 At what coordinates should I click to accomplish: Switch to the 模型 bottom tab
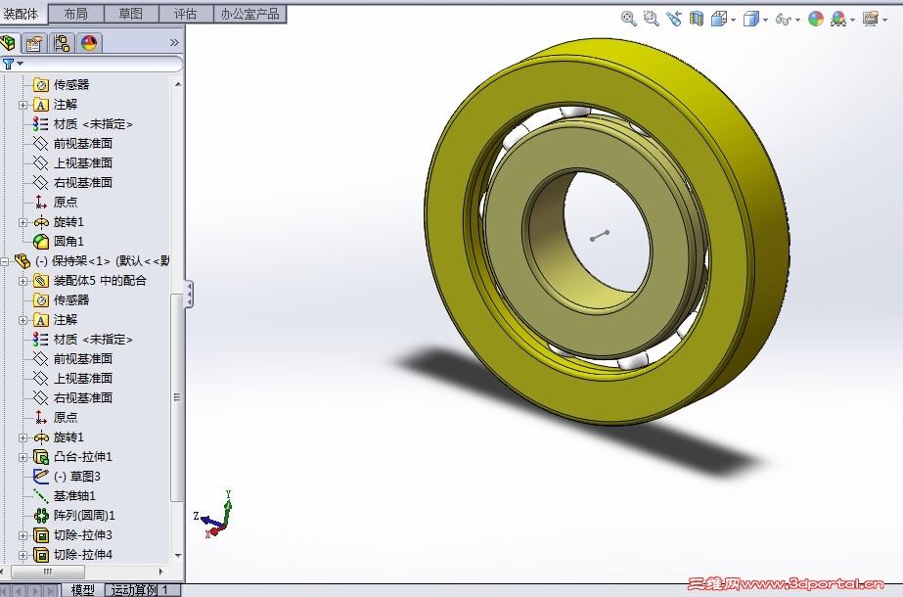coord(82,590)
